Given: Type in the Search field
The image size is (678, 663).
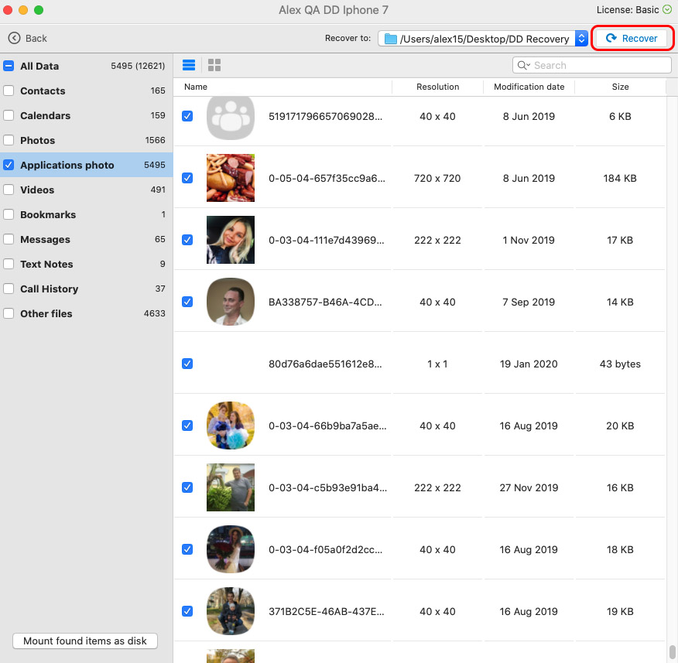Looking at the screenshot, I should pyautogui.click(x=591, y=65).
